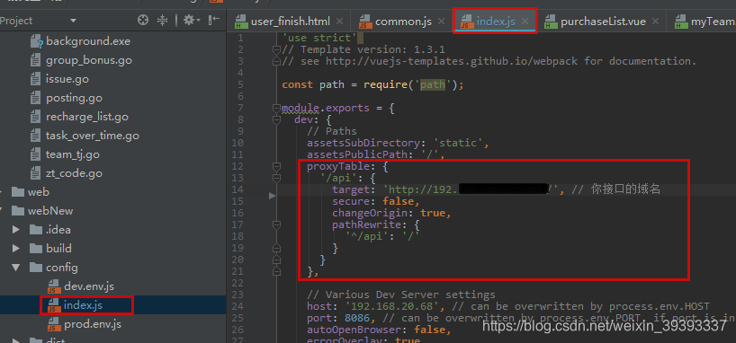Collapse the config folder arrow
Image resolution: width=736 pixels, height=343 pixels.
(16, 268)
